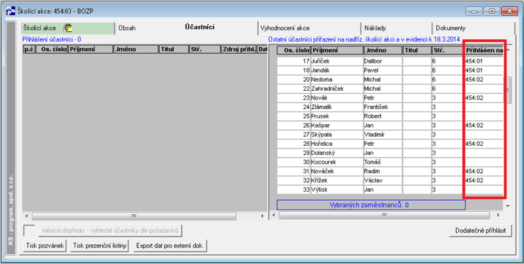Select the row with surname Kašpar

coord(390,125)
